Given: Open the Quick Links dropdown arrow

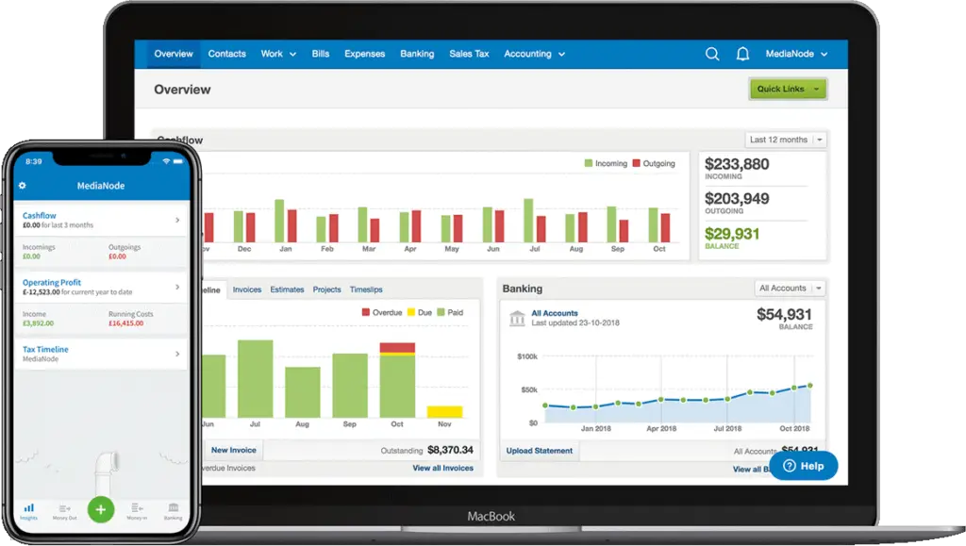Looking at the screenshot, I should tap(816, 90).
